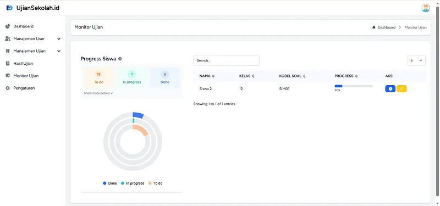Click the Progress Siswa help icon
Screen dimensions: 440x206
[120, 59]
